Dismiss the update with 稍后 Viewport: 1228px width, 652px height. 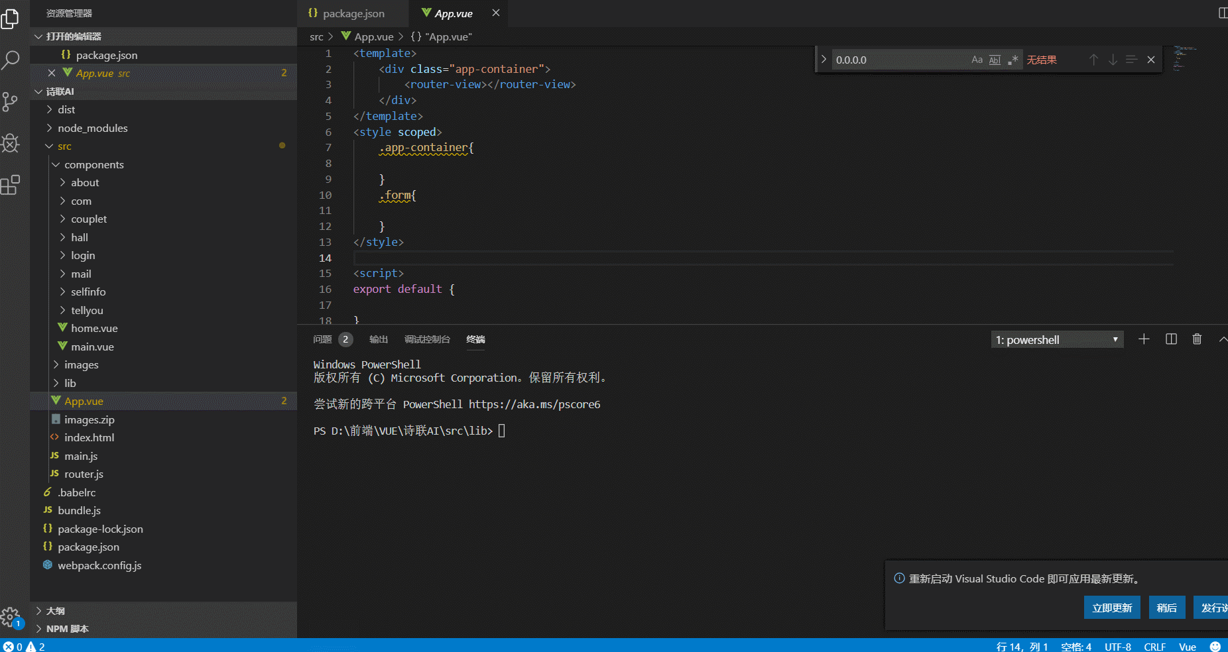click(x=1166, y=608)
